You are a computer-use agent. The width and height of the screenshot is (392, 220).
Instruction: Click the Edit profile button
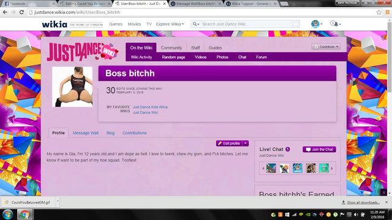(x=229, y=143)
